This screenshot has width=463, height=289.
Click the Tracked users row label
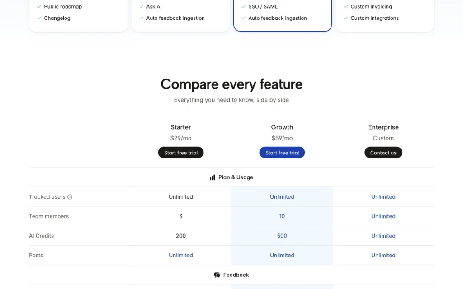[x=47, y=197]
